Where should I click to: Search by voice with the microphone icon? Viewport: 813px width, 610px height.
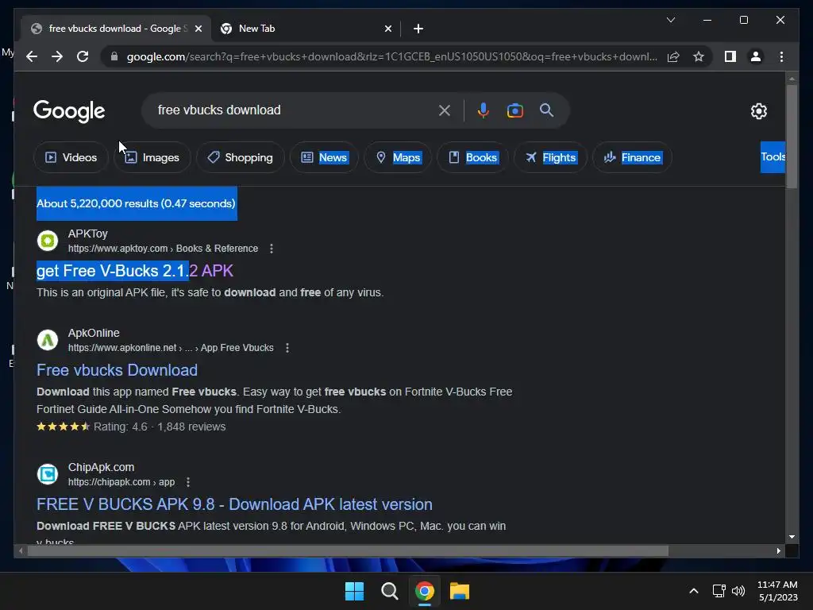pyautogui.click(x=483, y=110)
